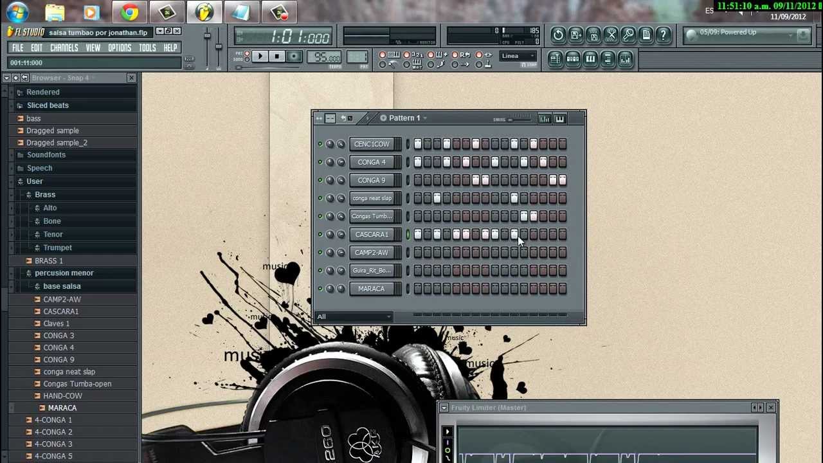Click the record button in transport
This screenshot has height=463, width=823.
click(x=294, y=57)
